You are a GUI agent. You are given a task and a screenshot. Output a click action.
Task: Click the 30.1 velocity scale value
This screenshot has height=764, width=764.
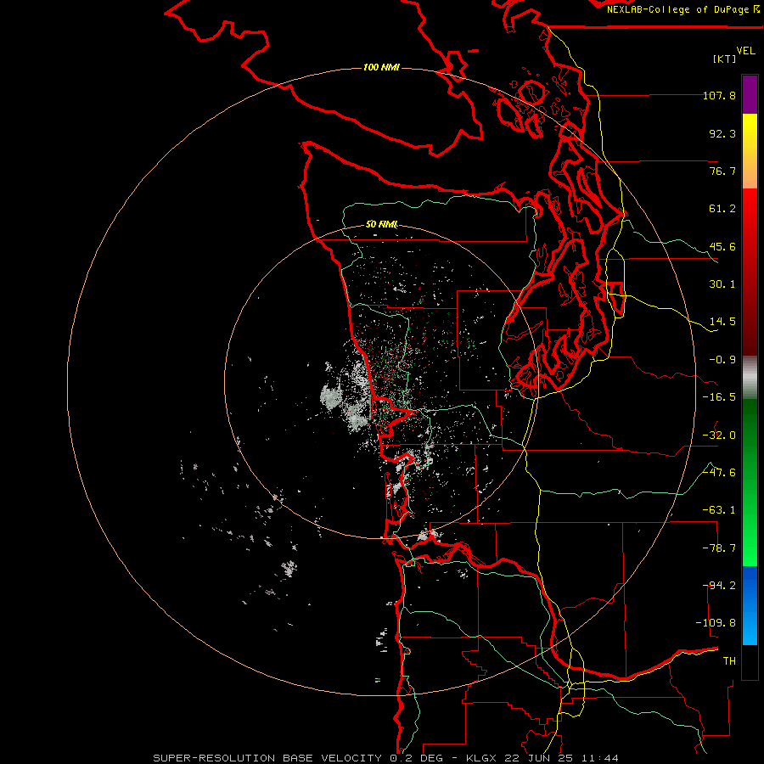click(722, 284)
